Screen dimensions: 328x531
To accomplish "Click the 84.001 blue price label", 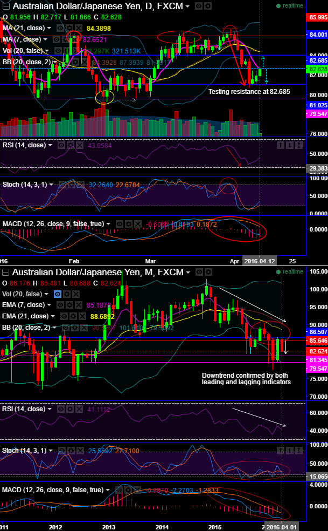I will 317,35.
